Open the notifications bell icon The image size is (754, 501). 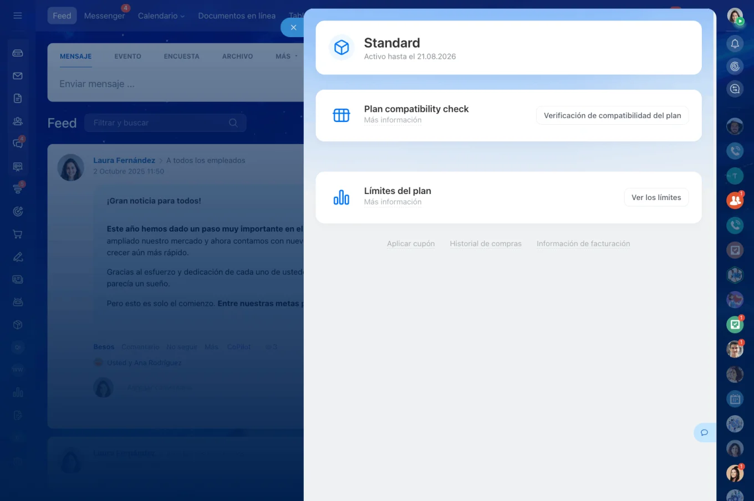(x=735, y=44)
